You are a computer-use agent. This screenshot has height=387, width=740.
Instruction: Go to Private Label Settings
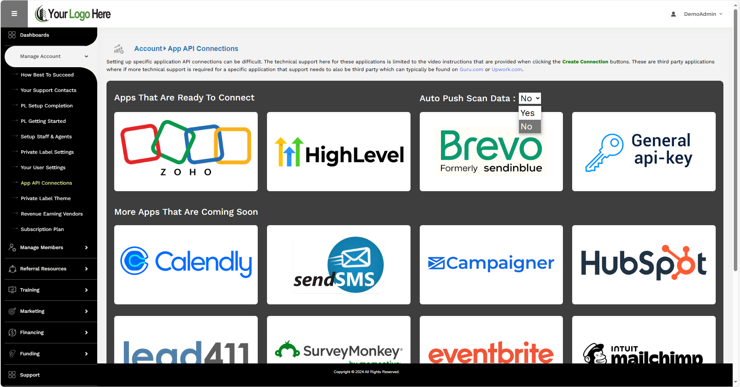47,152
